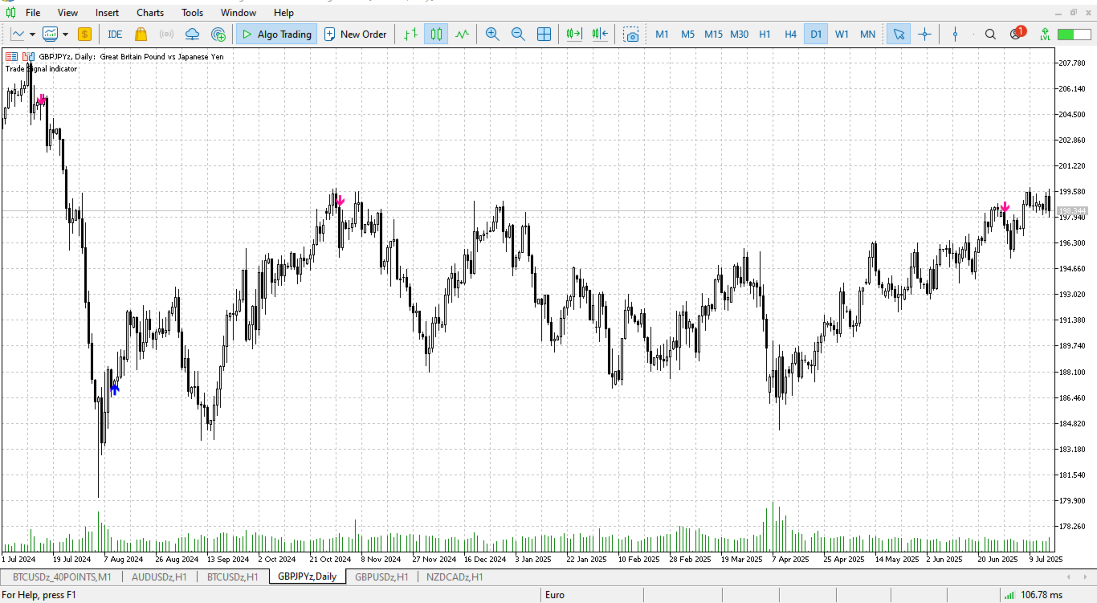Open the Insert menu
The width and height of the screenshot is (1097, 603).
click(107, 13)
